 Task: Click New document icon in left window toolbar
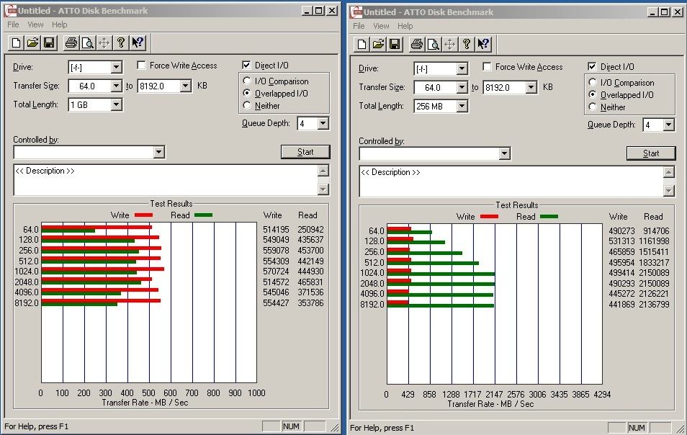click(x=17, y=42)
